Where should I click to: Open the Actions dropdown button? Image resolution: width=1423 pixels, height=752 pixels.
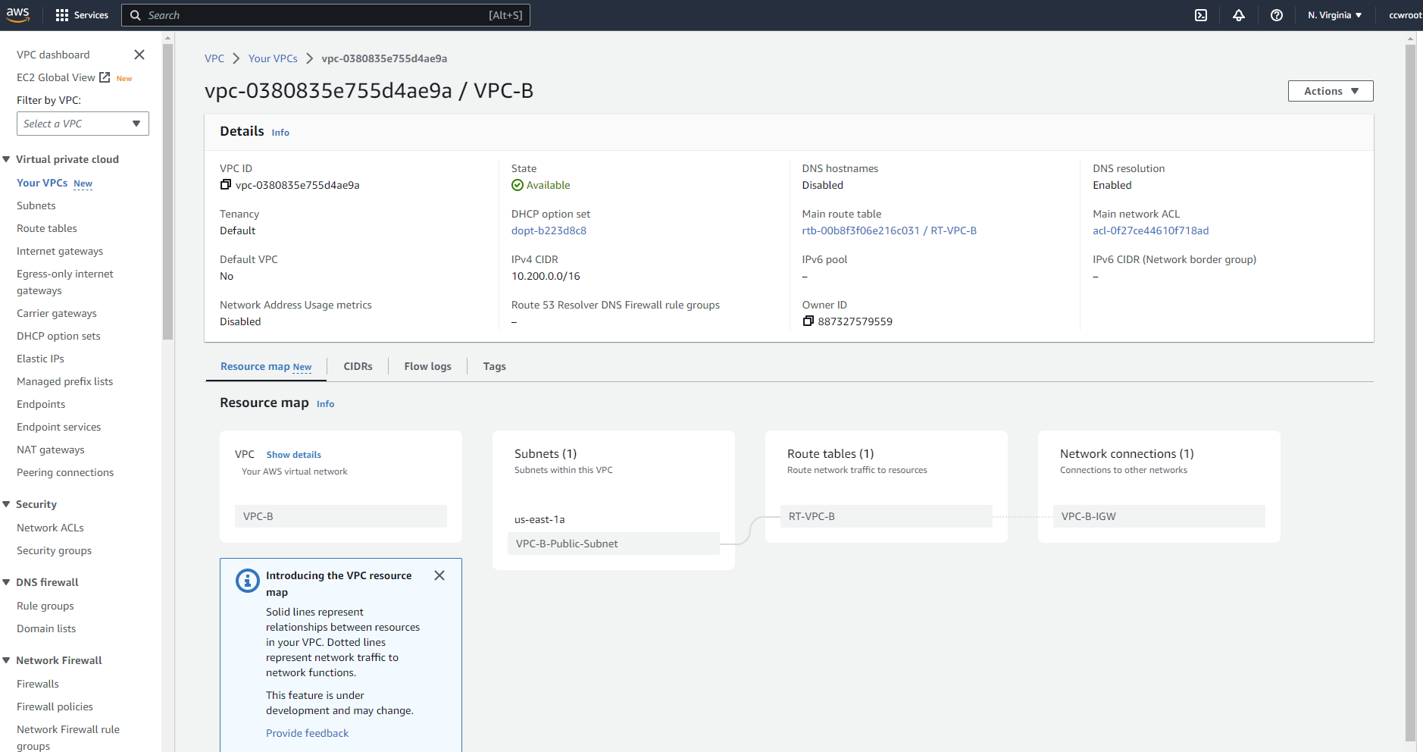[x=1331, y=91]
